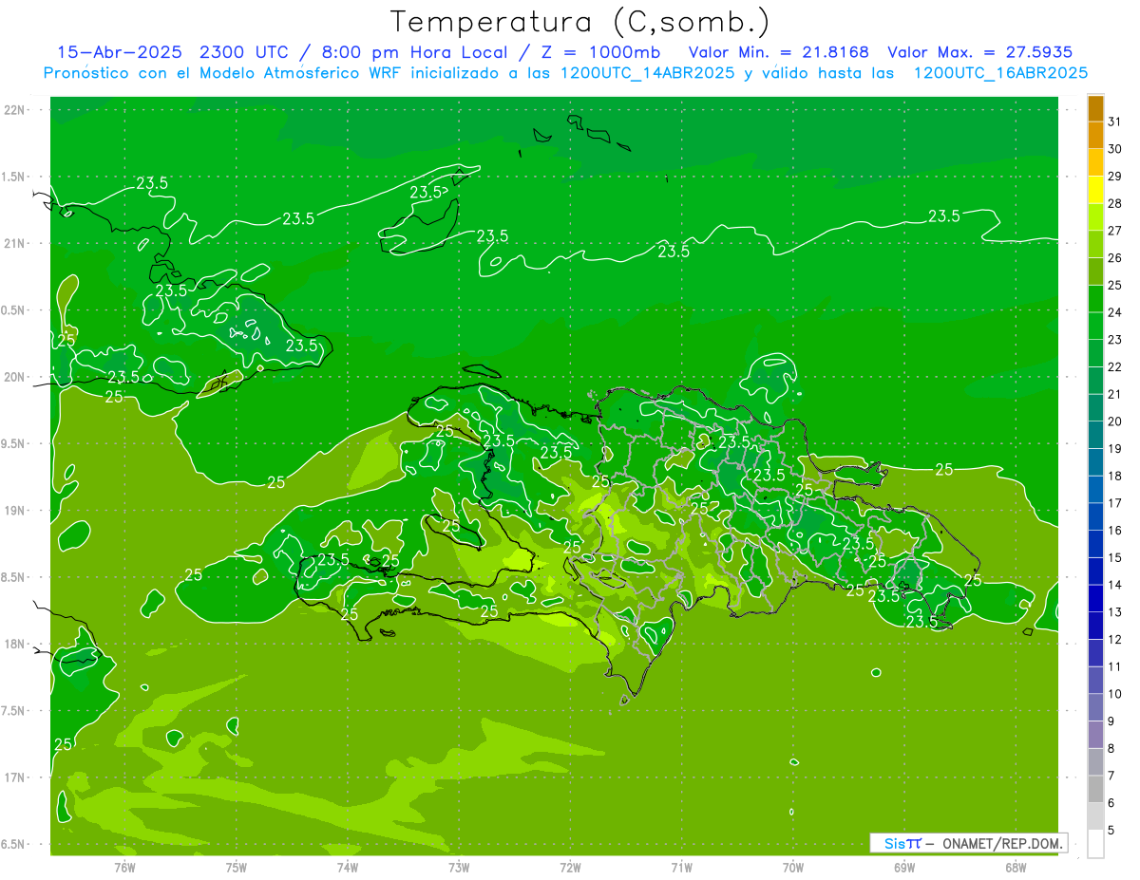Click the '14' label on the color scale

tap(1114, 585)
